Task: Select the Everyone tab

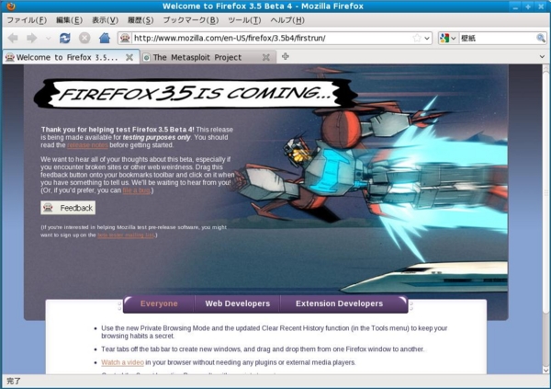Action: pyautogui.click(x=159, y=303)
